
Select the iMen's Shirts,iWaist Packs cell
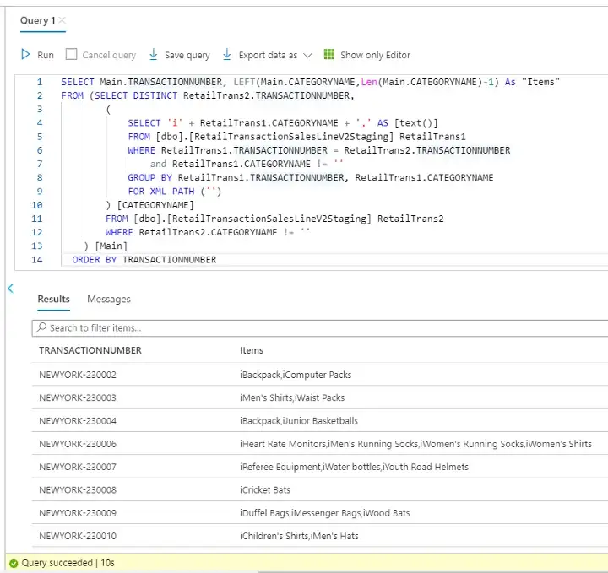tap(292, 397)
